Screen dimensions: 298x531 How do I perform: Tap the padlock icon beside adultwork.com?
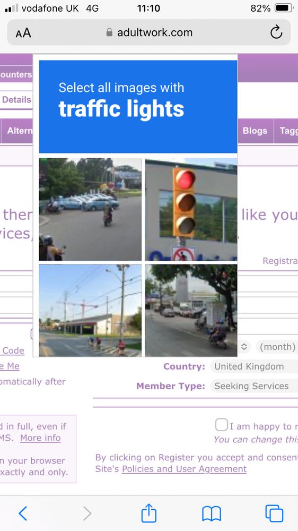pos(109,32)
